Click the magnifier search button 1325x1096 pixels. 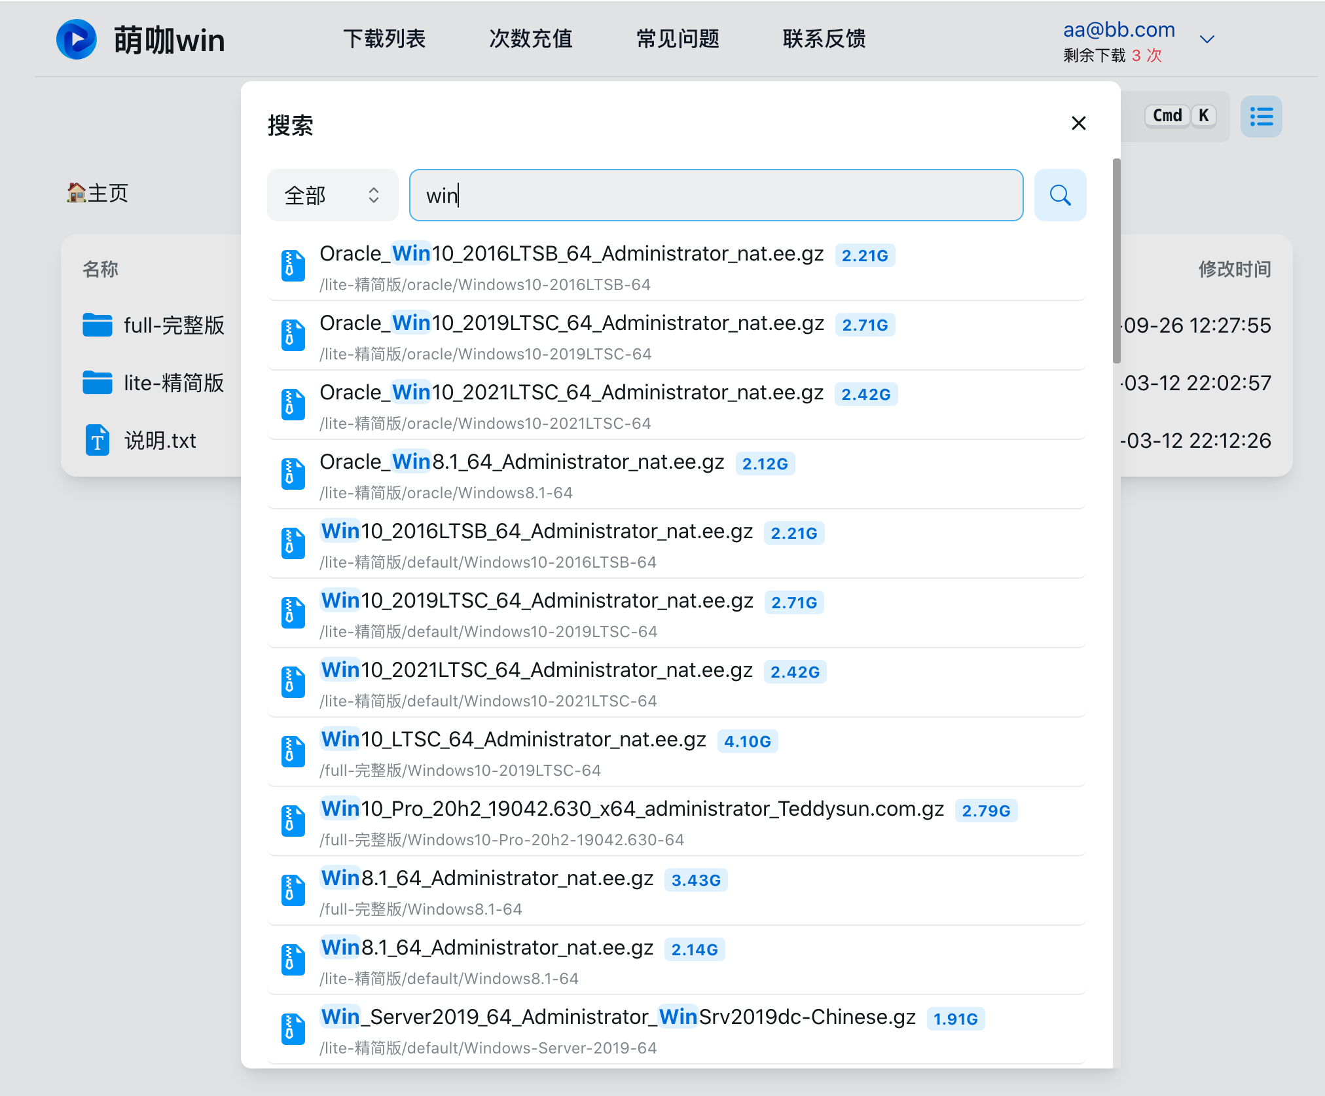tap(1060, 195)
